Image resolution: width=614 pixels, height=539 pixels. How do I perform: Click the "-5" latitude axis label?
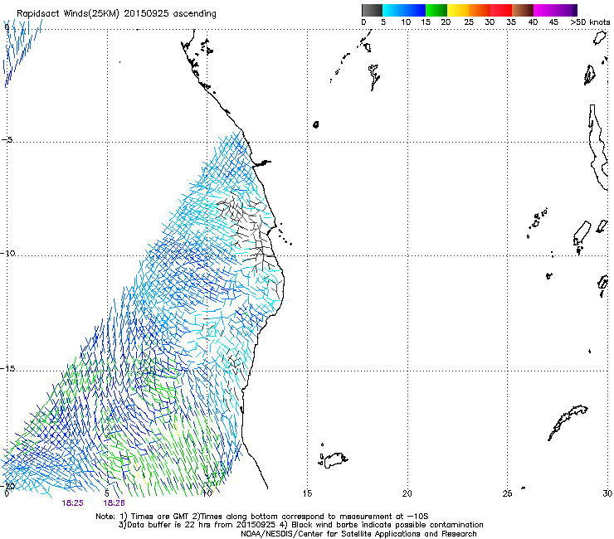coord(7,140)
